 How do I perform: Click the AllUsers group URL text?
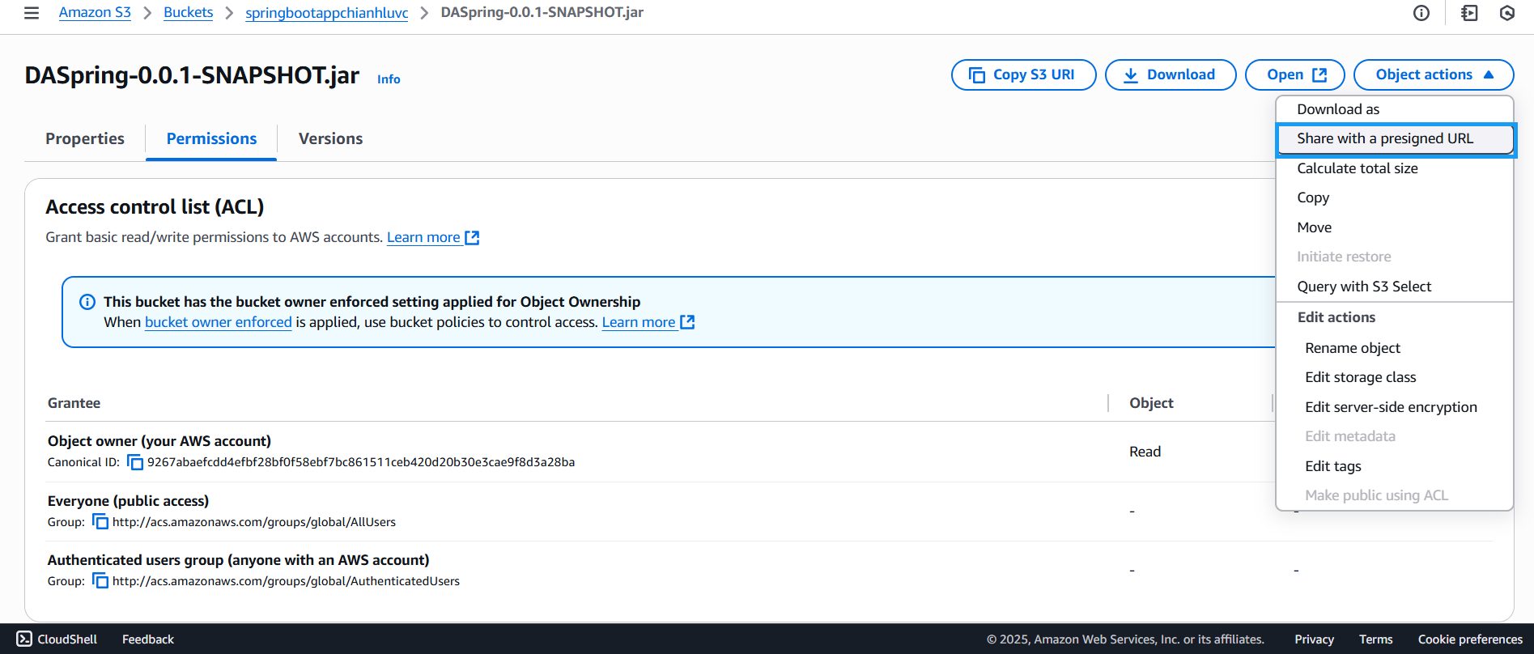(254, 522)
